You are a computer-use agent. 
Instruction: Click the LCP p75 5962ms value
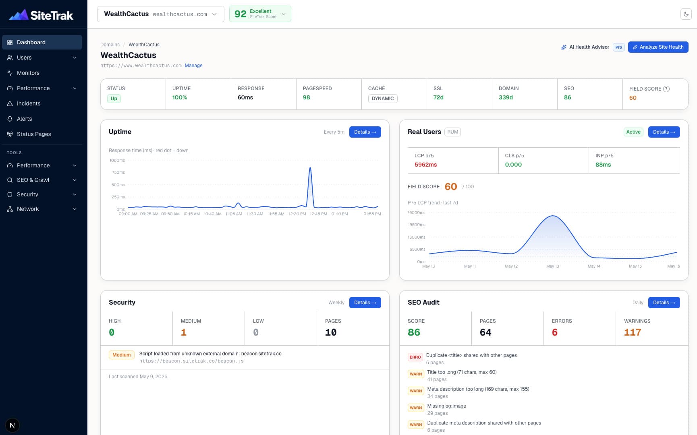(x=425, y=165)
